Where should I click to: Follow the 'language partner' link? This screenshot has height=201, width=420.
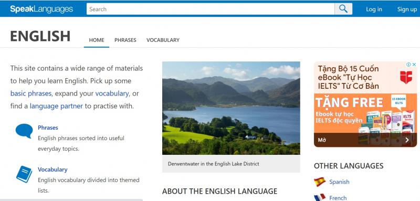click(56, 106)
